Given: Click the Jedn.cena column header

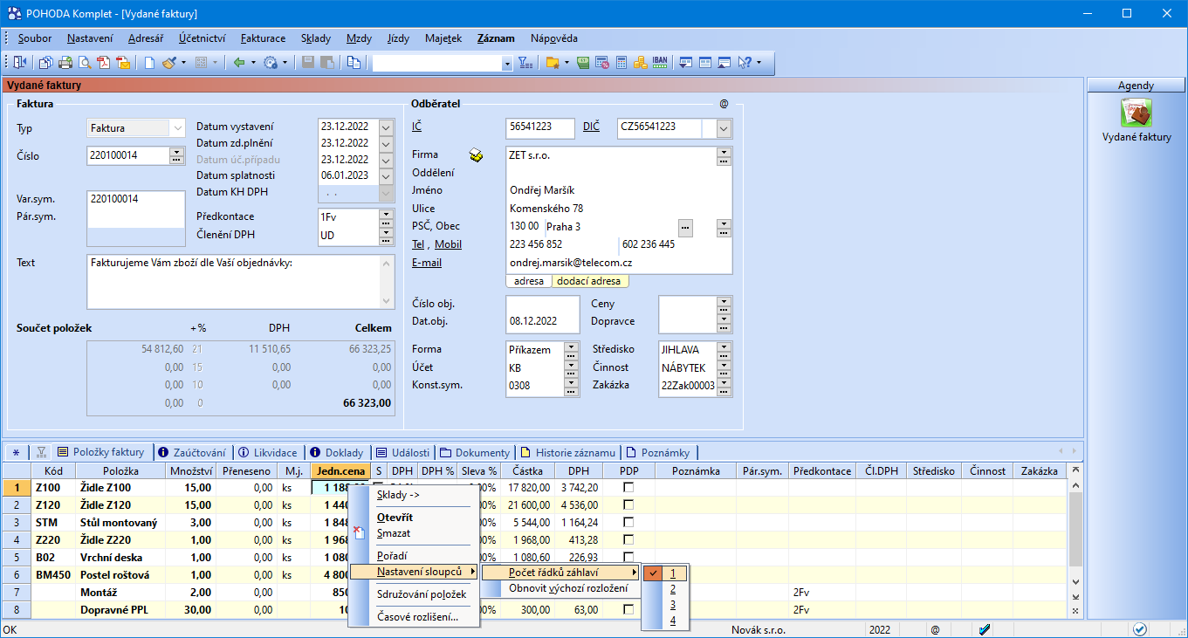Looking at the screenshot, I should tap(341, 471).
